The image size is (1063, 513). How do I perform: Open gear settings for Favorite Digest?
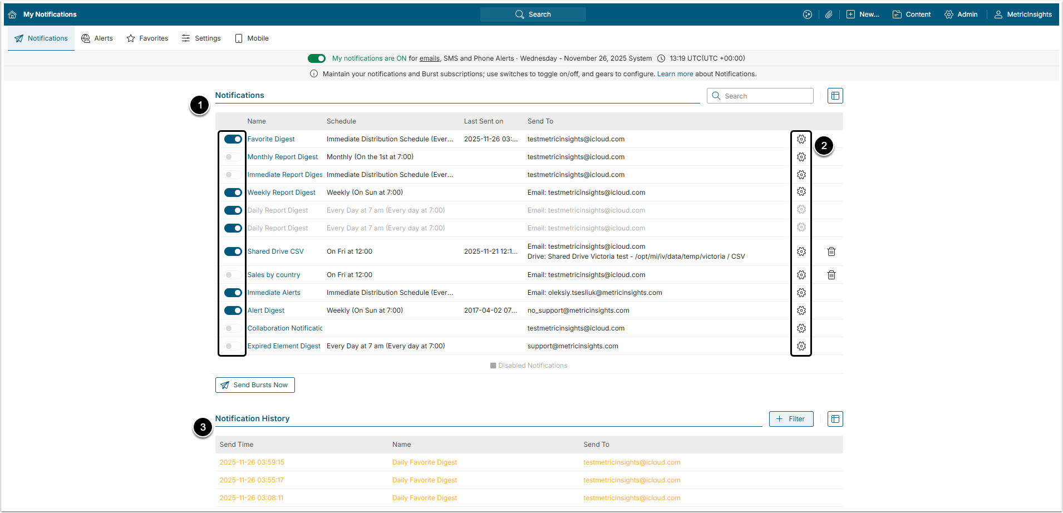tap(801, 139)
